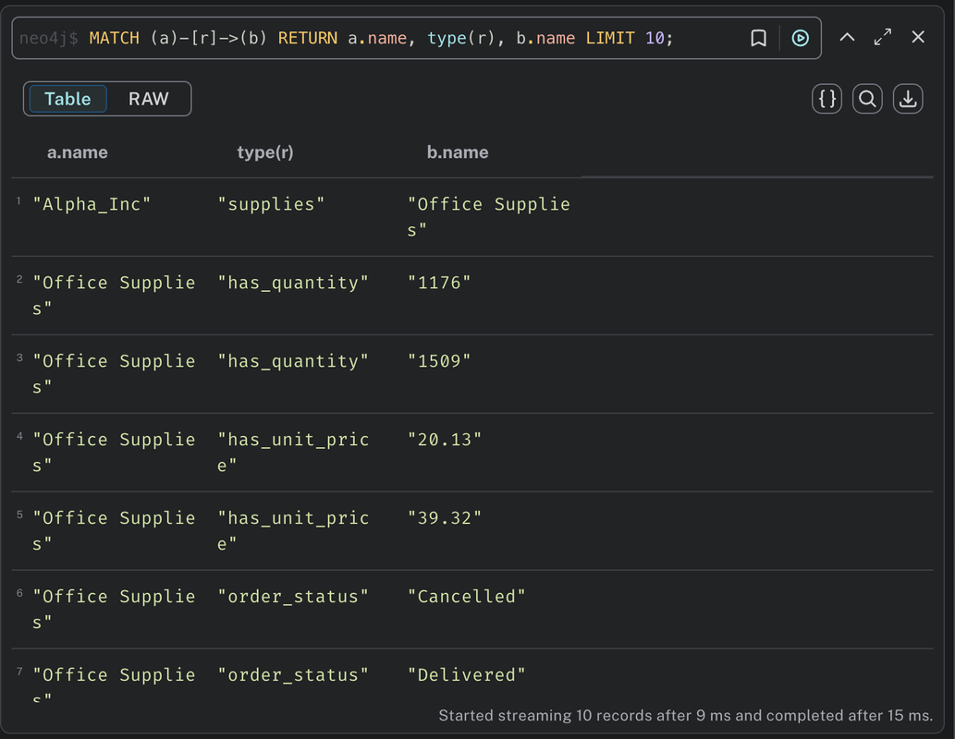Download the query results
The height and width of the screenshot is (739, 955).
click(908, 99)
